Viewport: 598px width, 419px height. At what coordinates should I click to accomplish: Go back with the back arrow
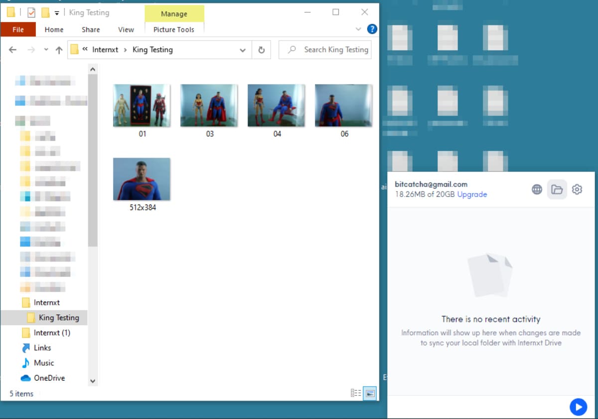13,50
